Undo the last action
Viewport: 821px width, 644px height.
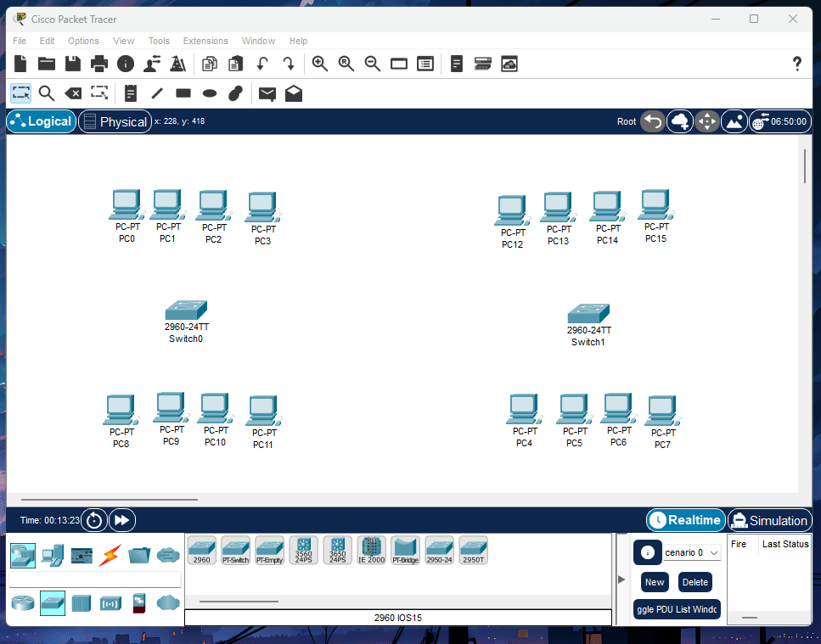[x=262, y=64]
